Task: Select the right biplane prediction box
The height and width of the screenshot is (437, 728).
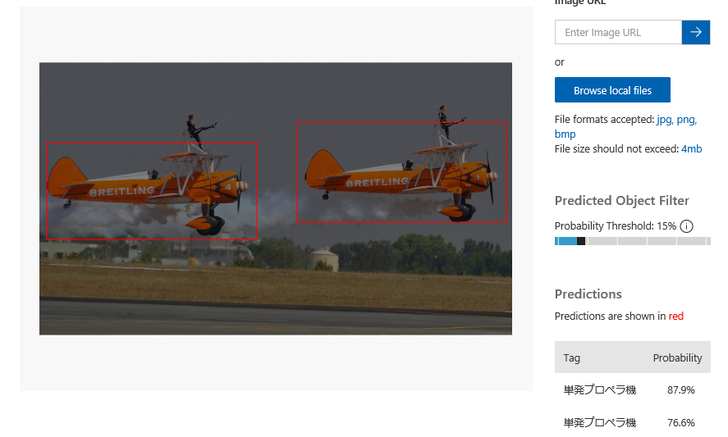Action: (401, 172)
